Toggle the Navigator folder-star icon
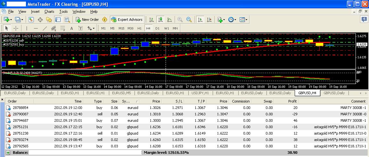The height and width of the screenshot is (157, 369). (49, 20)
